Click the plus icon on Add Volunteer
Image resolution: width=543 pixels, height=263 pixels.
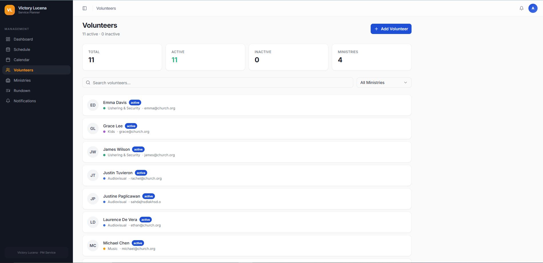tap(376, 29)
